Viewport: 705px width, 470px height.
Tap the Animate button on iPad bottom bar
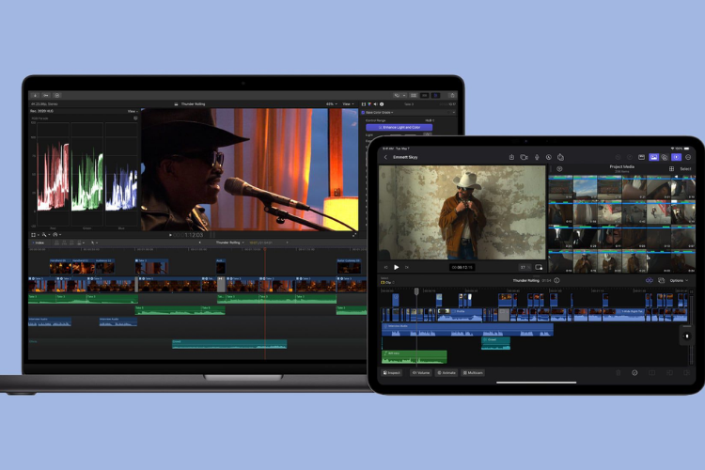(x=446, y=373)
